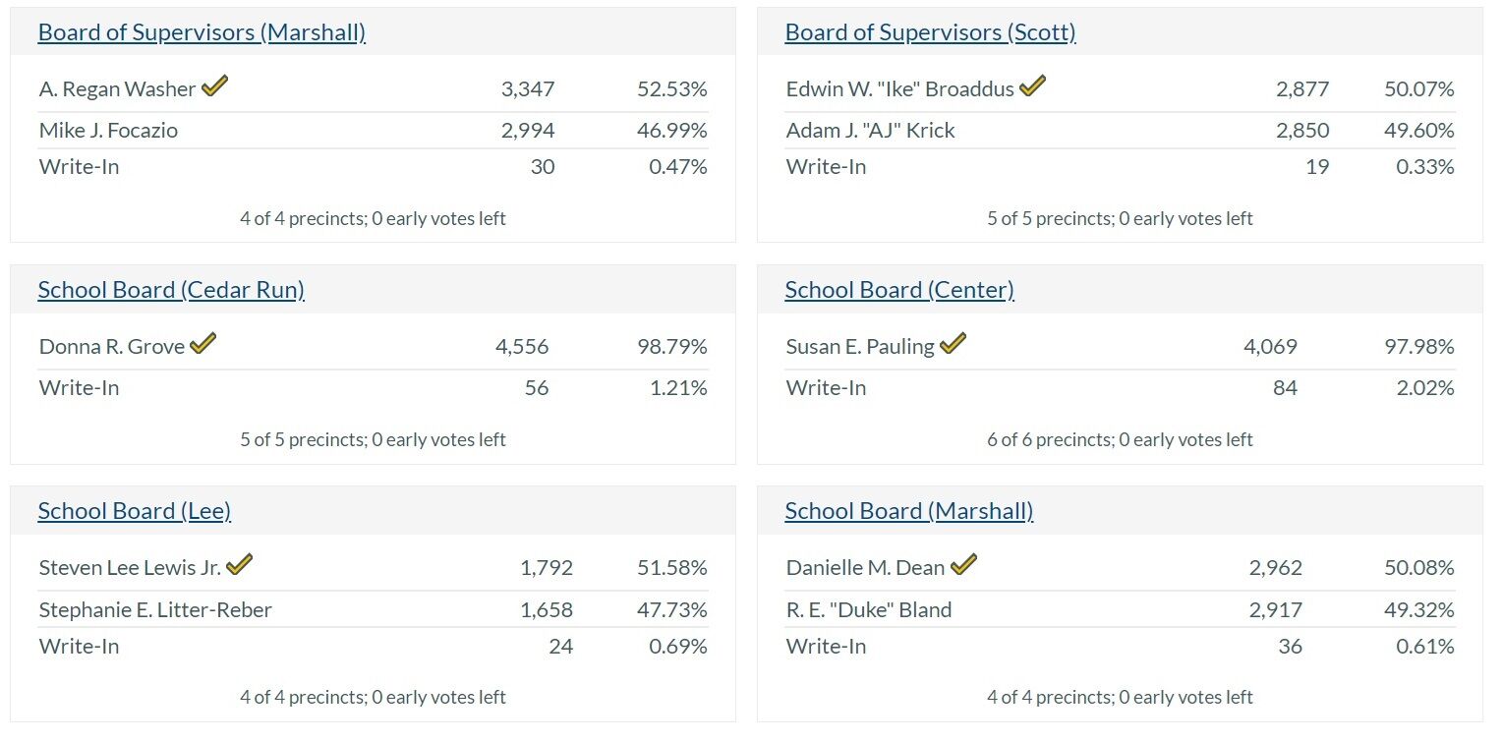This screenshot has width=1502, height=742.
Task: Open the School Board (Lee) race link
Action: tap(135, 511)
